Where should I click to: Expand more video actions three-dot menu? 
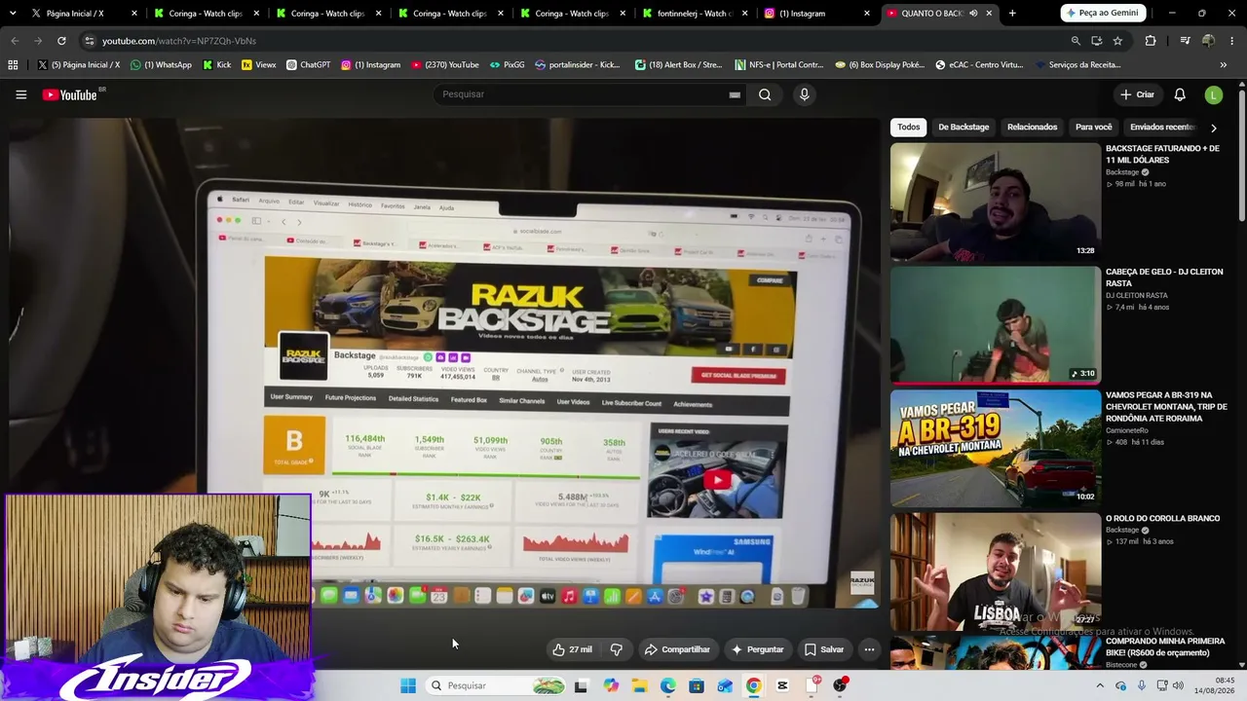coord(869,649)
